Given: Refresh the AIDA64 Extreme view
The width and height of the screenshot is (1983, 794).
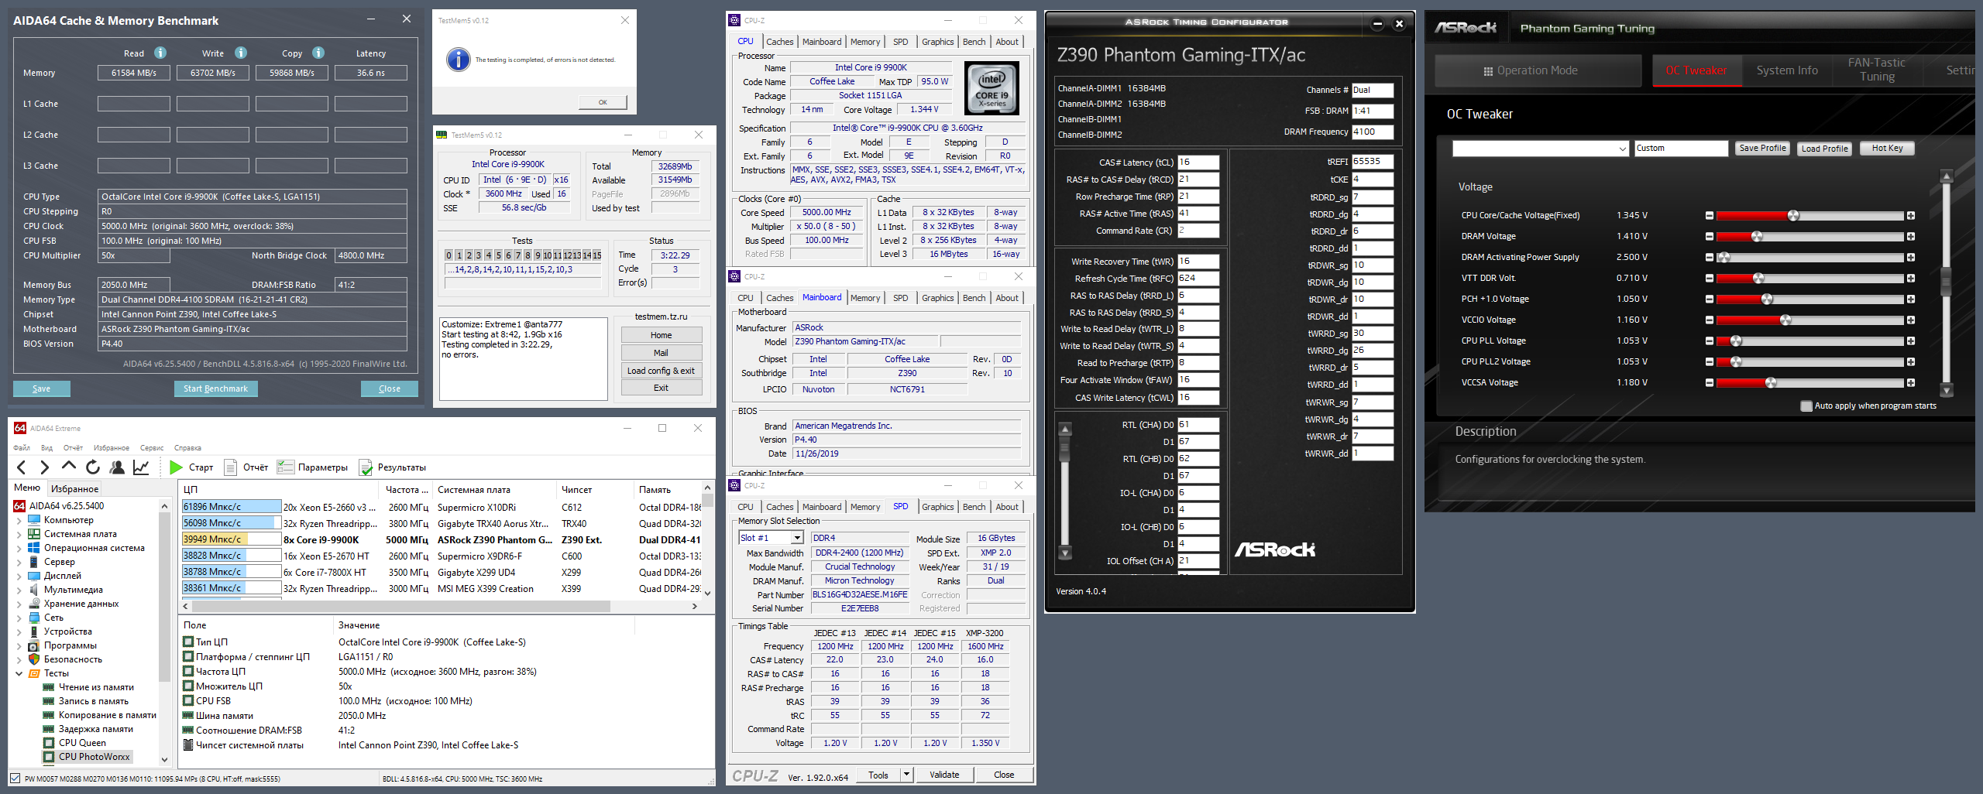Looking at the screenshot, I should pos(93,467).
